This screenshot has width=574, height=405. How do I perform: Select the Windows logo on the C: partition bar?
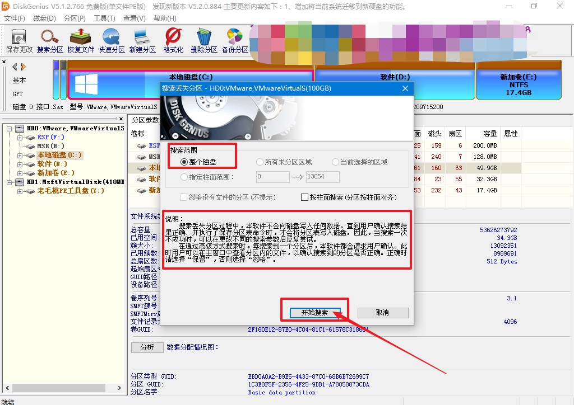pos(86,84)
